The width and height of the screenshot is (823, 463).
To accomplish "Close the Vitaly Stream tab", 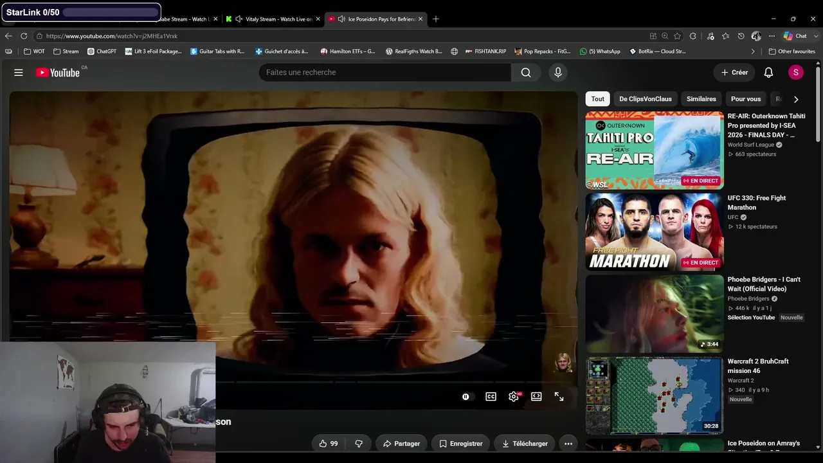I will (318, 19).
